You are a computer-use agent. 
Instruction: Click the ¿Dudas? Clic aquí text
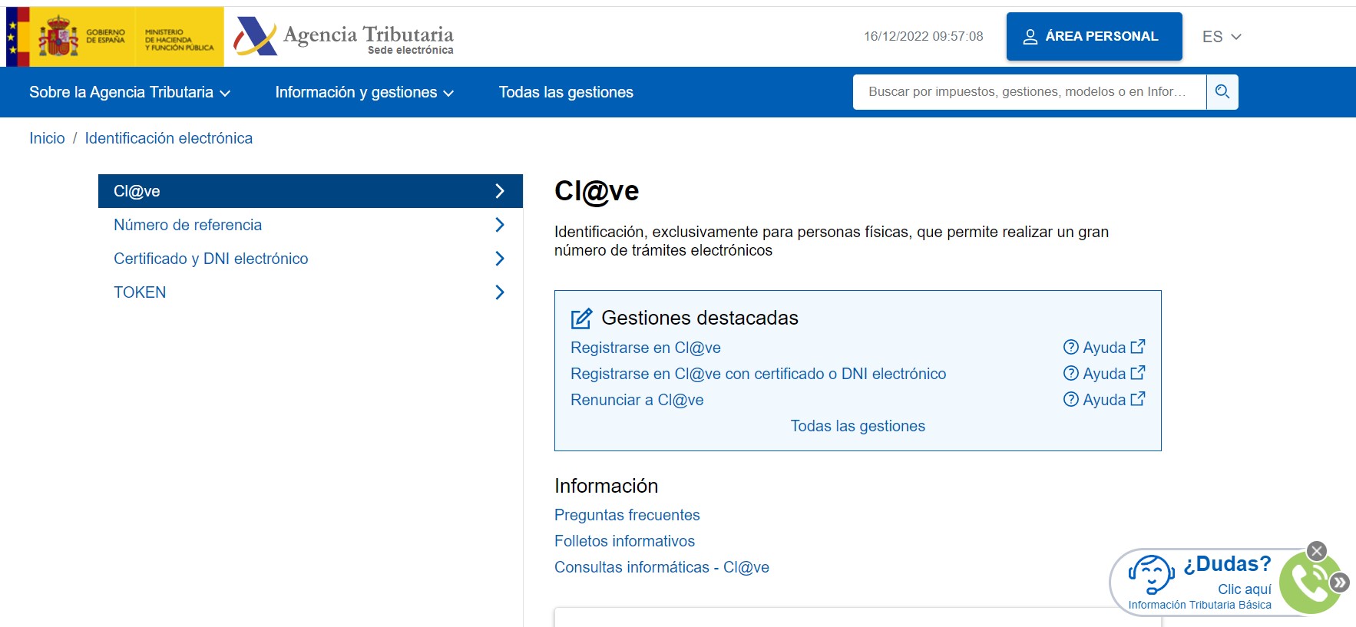1227,574
